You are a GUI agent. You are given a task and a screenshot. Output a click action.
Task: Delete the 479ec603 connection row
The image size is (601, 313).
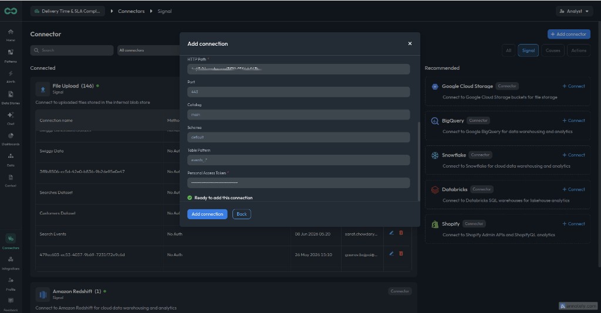point(401,253)
